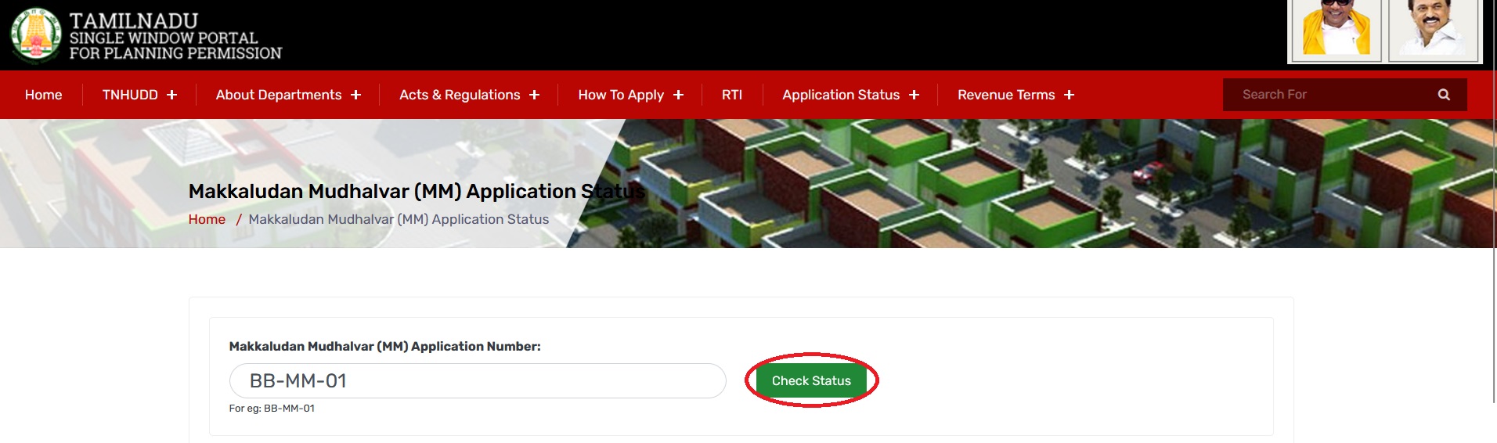The image size is (1497, 443).
Task: Click inside the Search For box
Action: 1331,95
